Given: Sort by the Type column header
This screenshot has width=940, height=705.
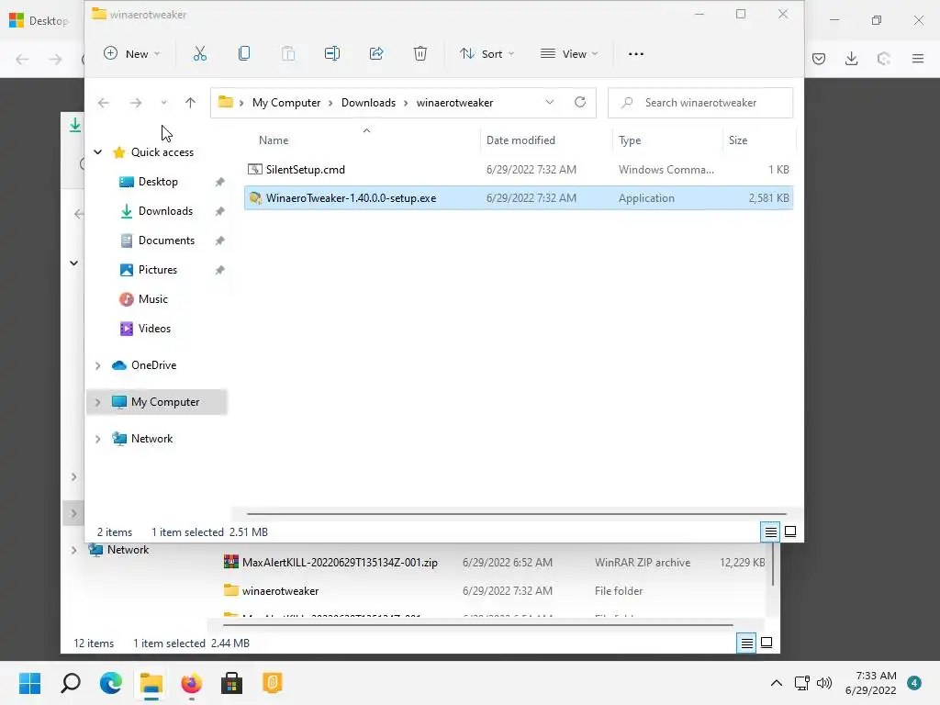Looking at the screenshot, I should click(x=630, y=140).
